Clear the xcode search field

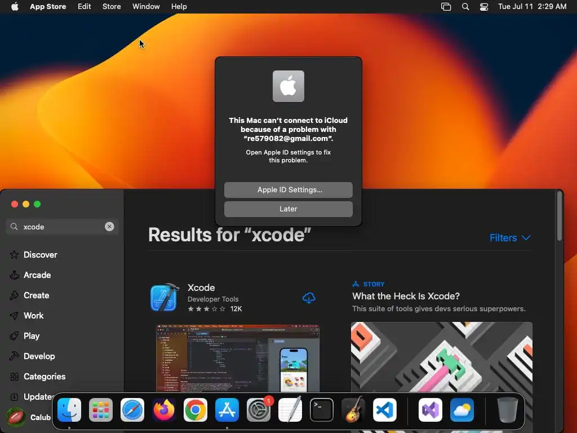pos(109,227)
